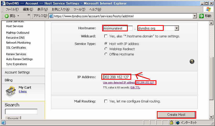The width and height of the screenshot is (215, 126).
Task: Open the 0 items cart link
Action: (23, 91)
